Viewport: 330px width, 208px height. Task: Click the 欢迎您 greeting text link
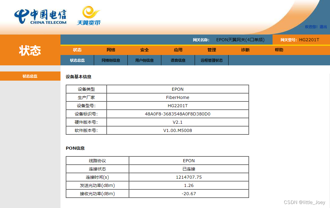[311, 27]
